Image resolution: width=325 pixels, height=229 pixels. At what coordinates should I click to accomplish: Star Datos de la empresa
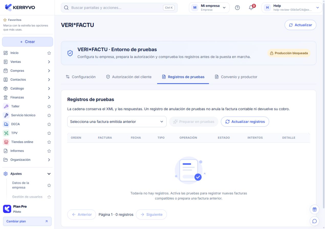[49, 185]
